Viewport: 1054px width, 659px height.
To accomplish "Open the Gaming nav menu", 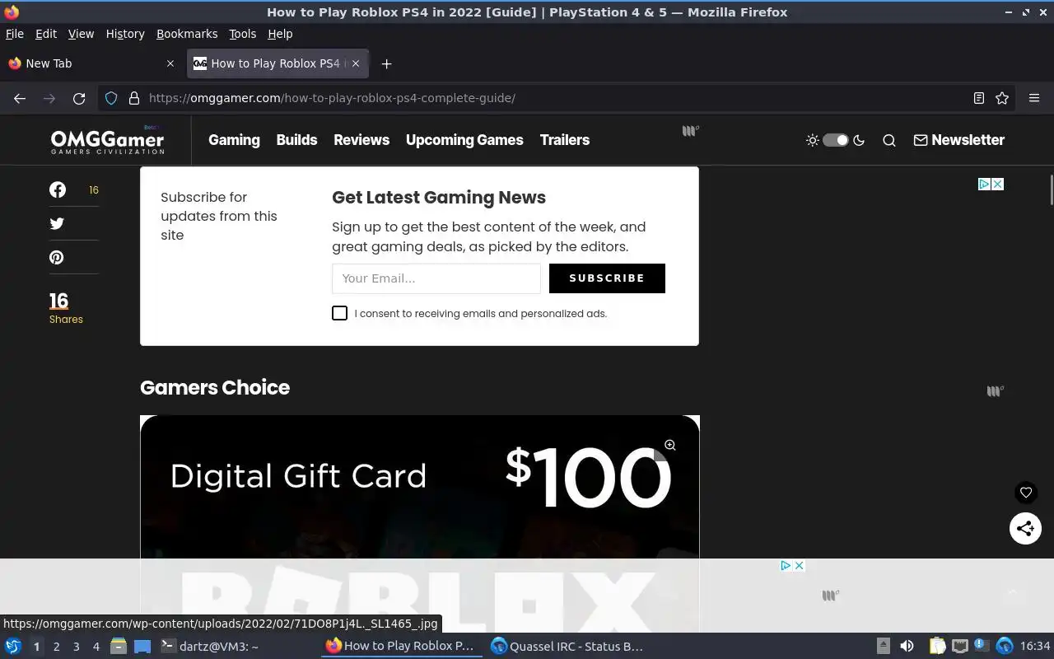I will click(x=234, y=140).
